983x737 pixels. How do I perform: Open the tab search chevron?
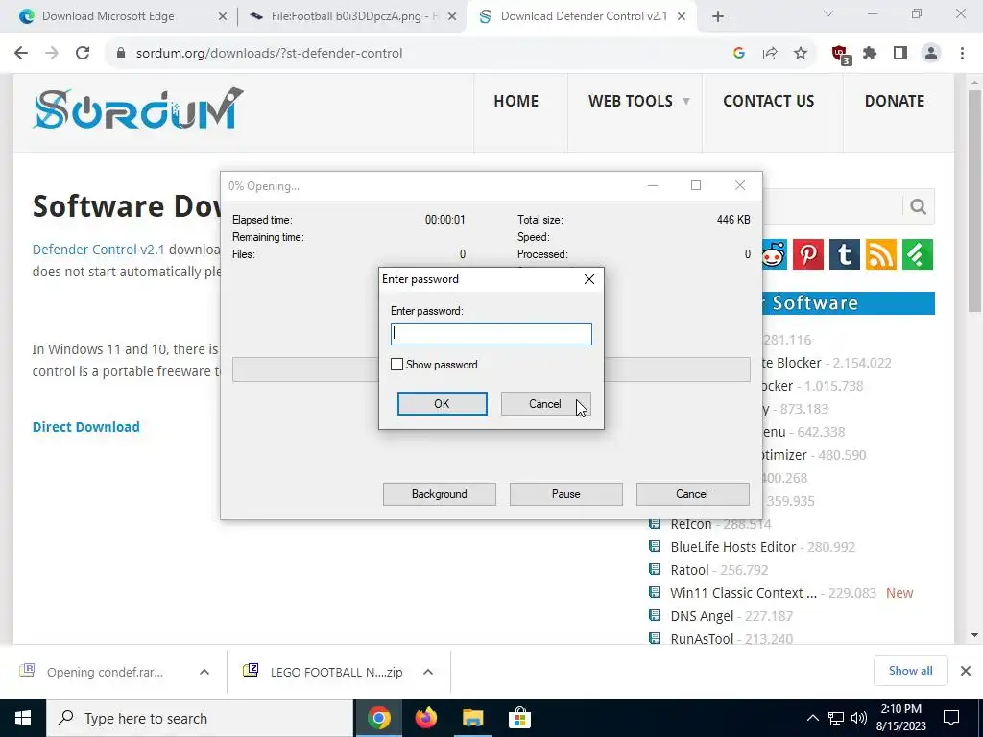coord(828,13)
